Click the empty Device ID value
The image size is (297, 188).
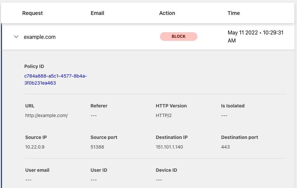point(159,180)
